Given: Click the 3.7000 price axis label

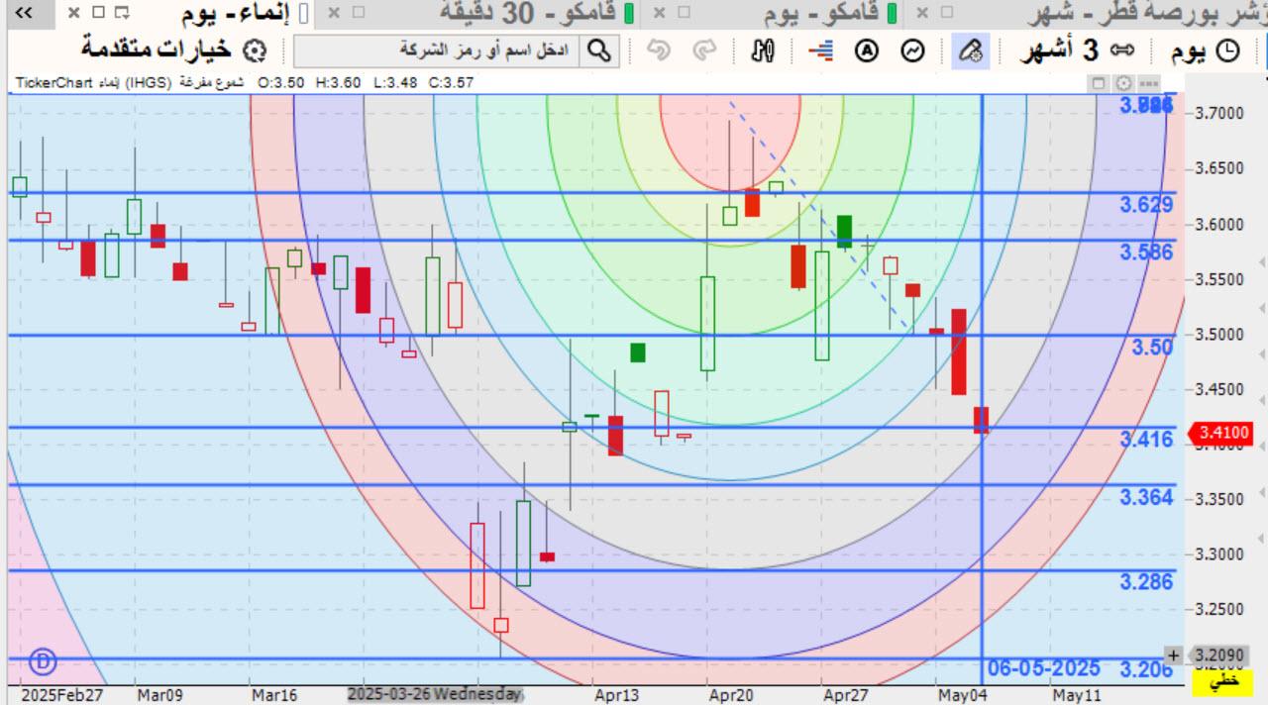Looking at the screenshot, I should coord(1221,114).
